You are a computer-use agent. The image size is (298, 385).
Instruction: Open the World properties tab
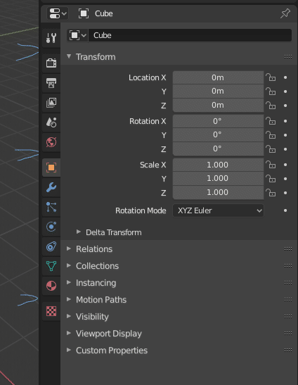51,142
